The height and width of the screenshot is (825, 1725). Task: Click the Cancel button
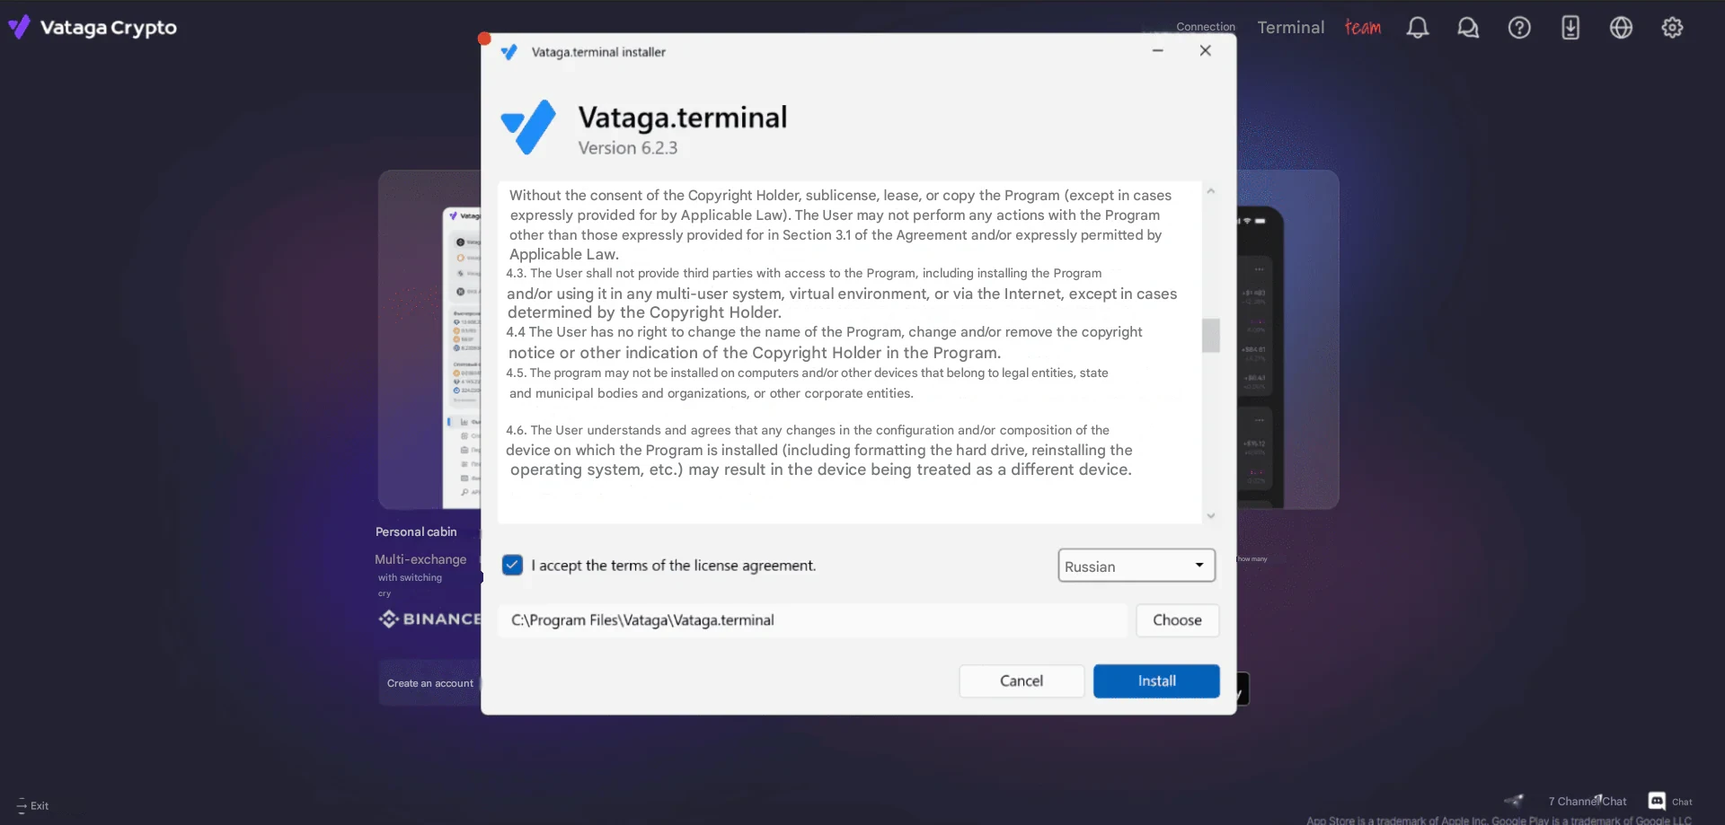click(x=1022, y=680)
